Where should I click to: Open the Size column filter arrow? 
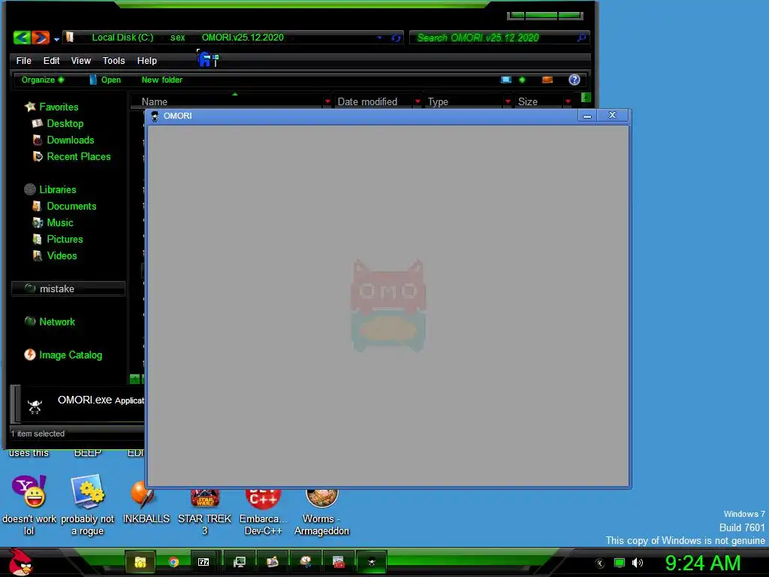click(568, 101)
